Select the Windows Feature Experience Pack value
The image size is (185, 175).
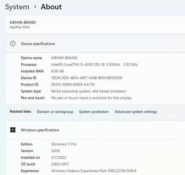(x=94, y=171)
